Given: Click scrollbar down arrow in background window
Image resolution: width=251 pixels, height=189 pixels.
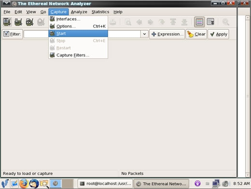Looking at the screenshot, I should click(x=248, y=175).
